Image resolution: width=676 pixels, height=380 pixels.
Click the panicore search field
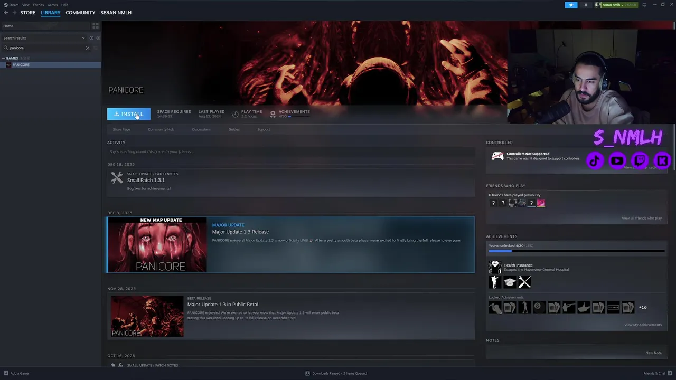(45, 48)
